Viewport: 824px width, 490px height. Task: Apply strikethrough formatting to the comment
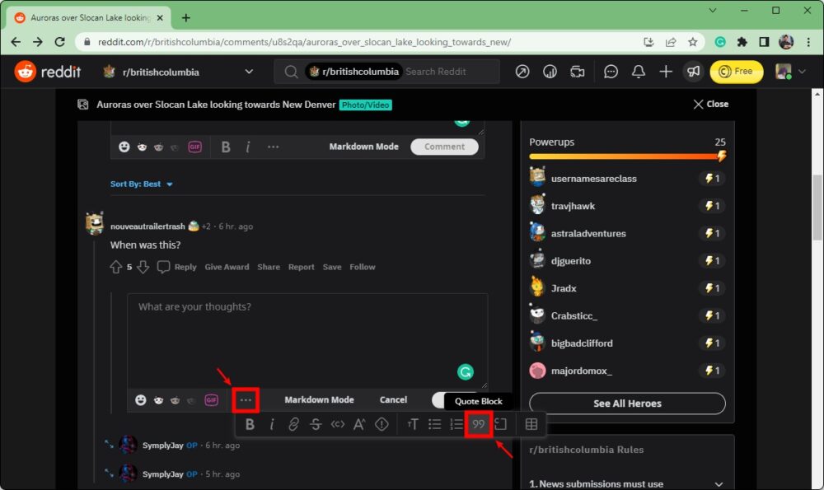click(316, 424)
